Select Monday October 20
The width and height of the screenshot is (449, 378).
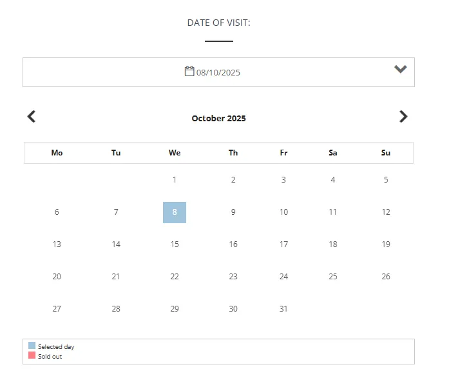pos(57,277)
